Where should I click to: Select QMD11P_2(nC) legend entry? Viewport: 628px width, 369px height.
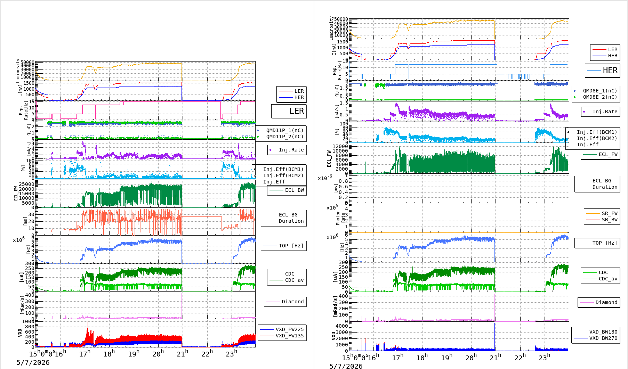(285, 137)
